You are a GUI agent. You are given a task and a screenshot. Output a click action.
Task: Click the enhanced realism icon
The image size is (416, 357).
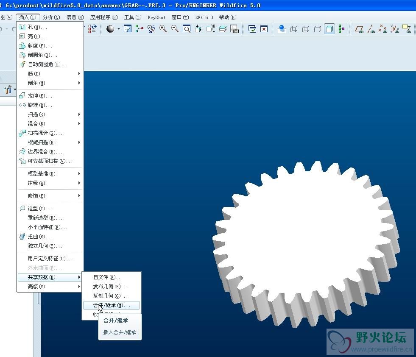tap(282, 29)
